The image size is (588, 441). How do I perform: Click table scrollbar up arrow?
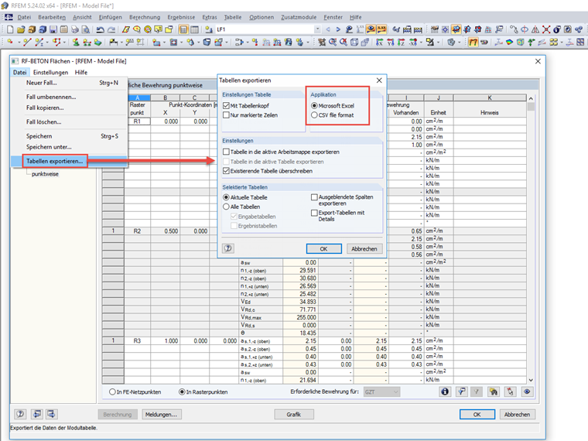click(x=531, y=98)
